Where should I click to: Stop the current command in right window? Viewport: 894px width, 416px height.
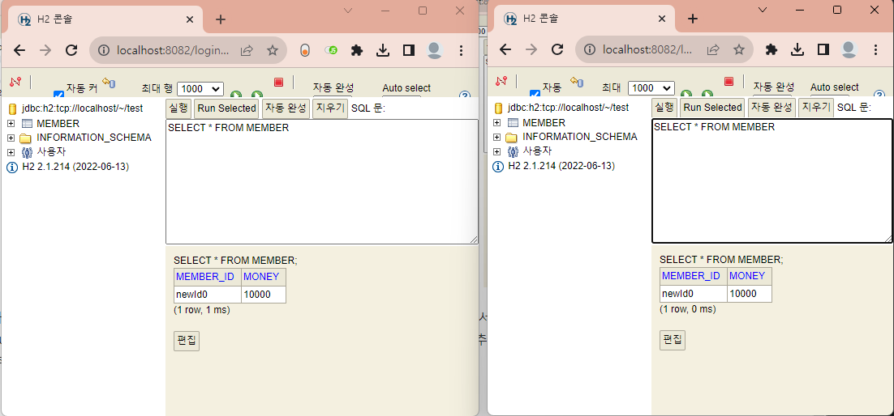728,82
